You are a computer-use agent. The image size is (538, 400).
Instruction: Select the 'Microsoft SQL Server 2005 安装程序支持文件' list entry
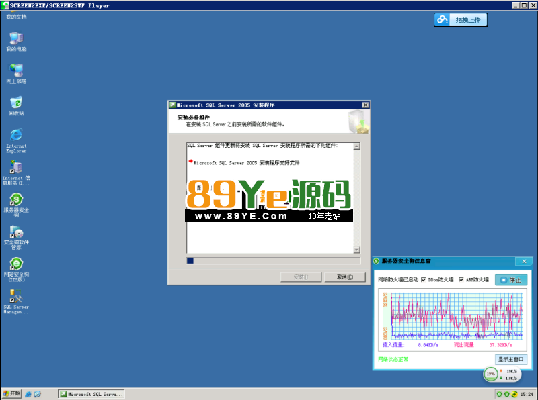coord(247,163)
